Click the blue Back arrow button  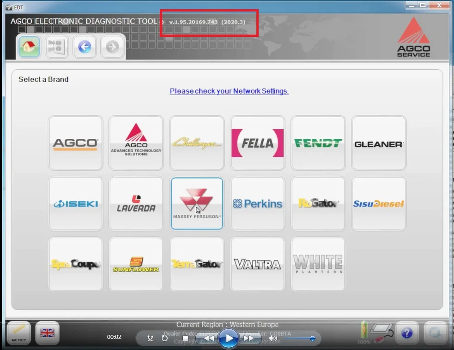coord(85,47)
